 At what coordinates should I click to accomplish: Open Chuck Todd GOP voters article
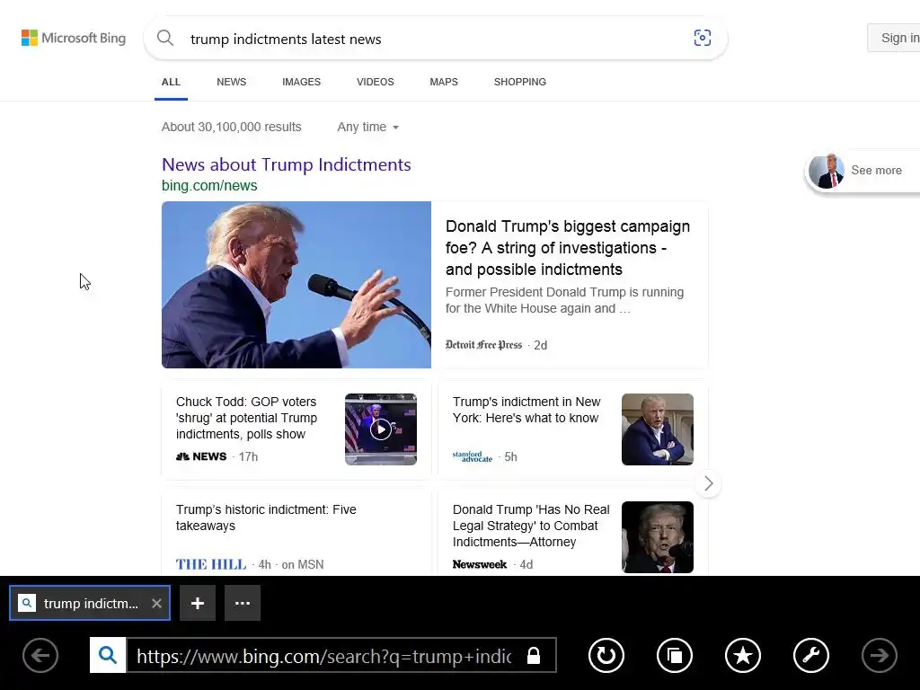click(246, 418)
